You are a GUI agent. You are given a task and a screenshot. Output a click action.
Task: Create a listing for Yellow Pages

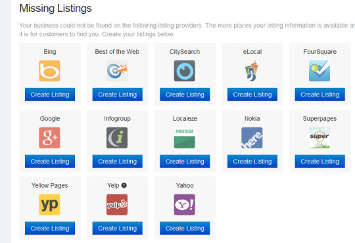pyautogui.click(x=50, y=228)
